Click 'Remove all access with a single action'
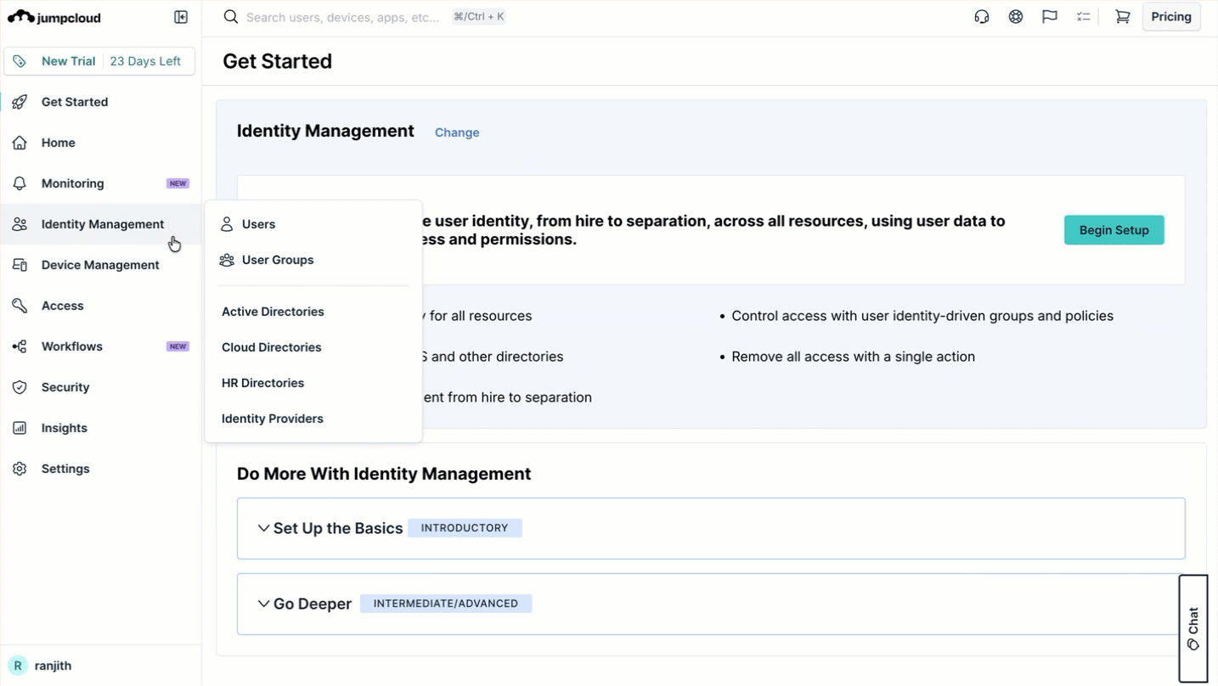1218x686 pixels. pos(853,357)
